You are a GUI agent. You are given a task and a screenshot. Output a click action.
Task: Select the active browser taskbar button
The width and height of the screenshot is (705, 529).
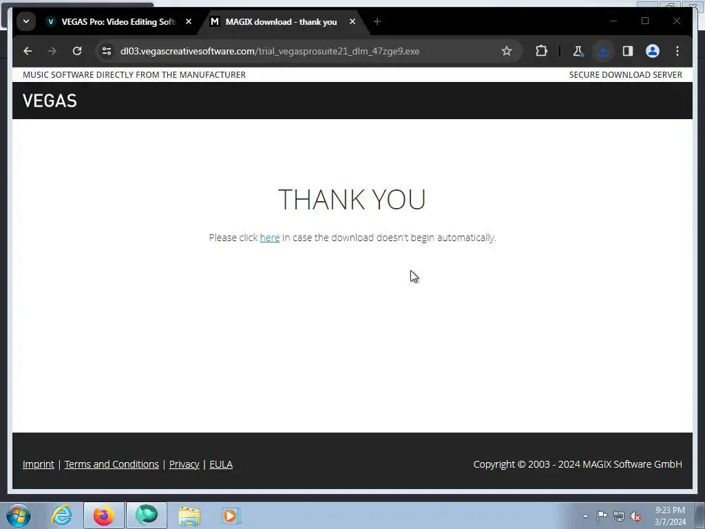pyautogui.click(x=147, y=515)
